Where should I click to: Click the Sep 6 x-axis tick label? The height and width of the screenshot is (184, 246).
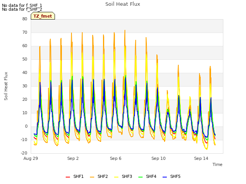click(116, 158)
